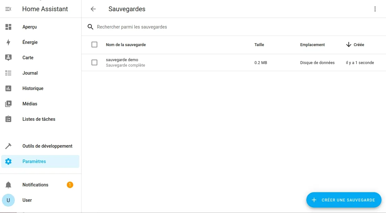Viewport: 386px width, 213px height.
Task: Open the Aperçu dashboard icon
Action: 8,27
